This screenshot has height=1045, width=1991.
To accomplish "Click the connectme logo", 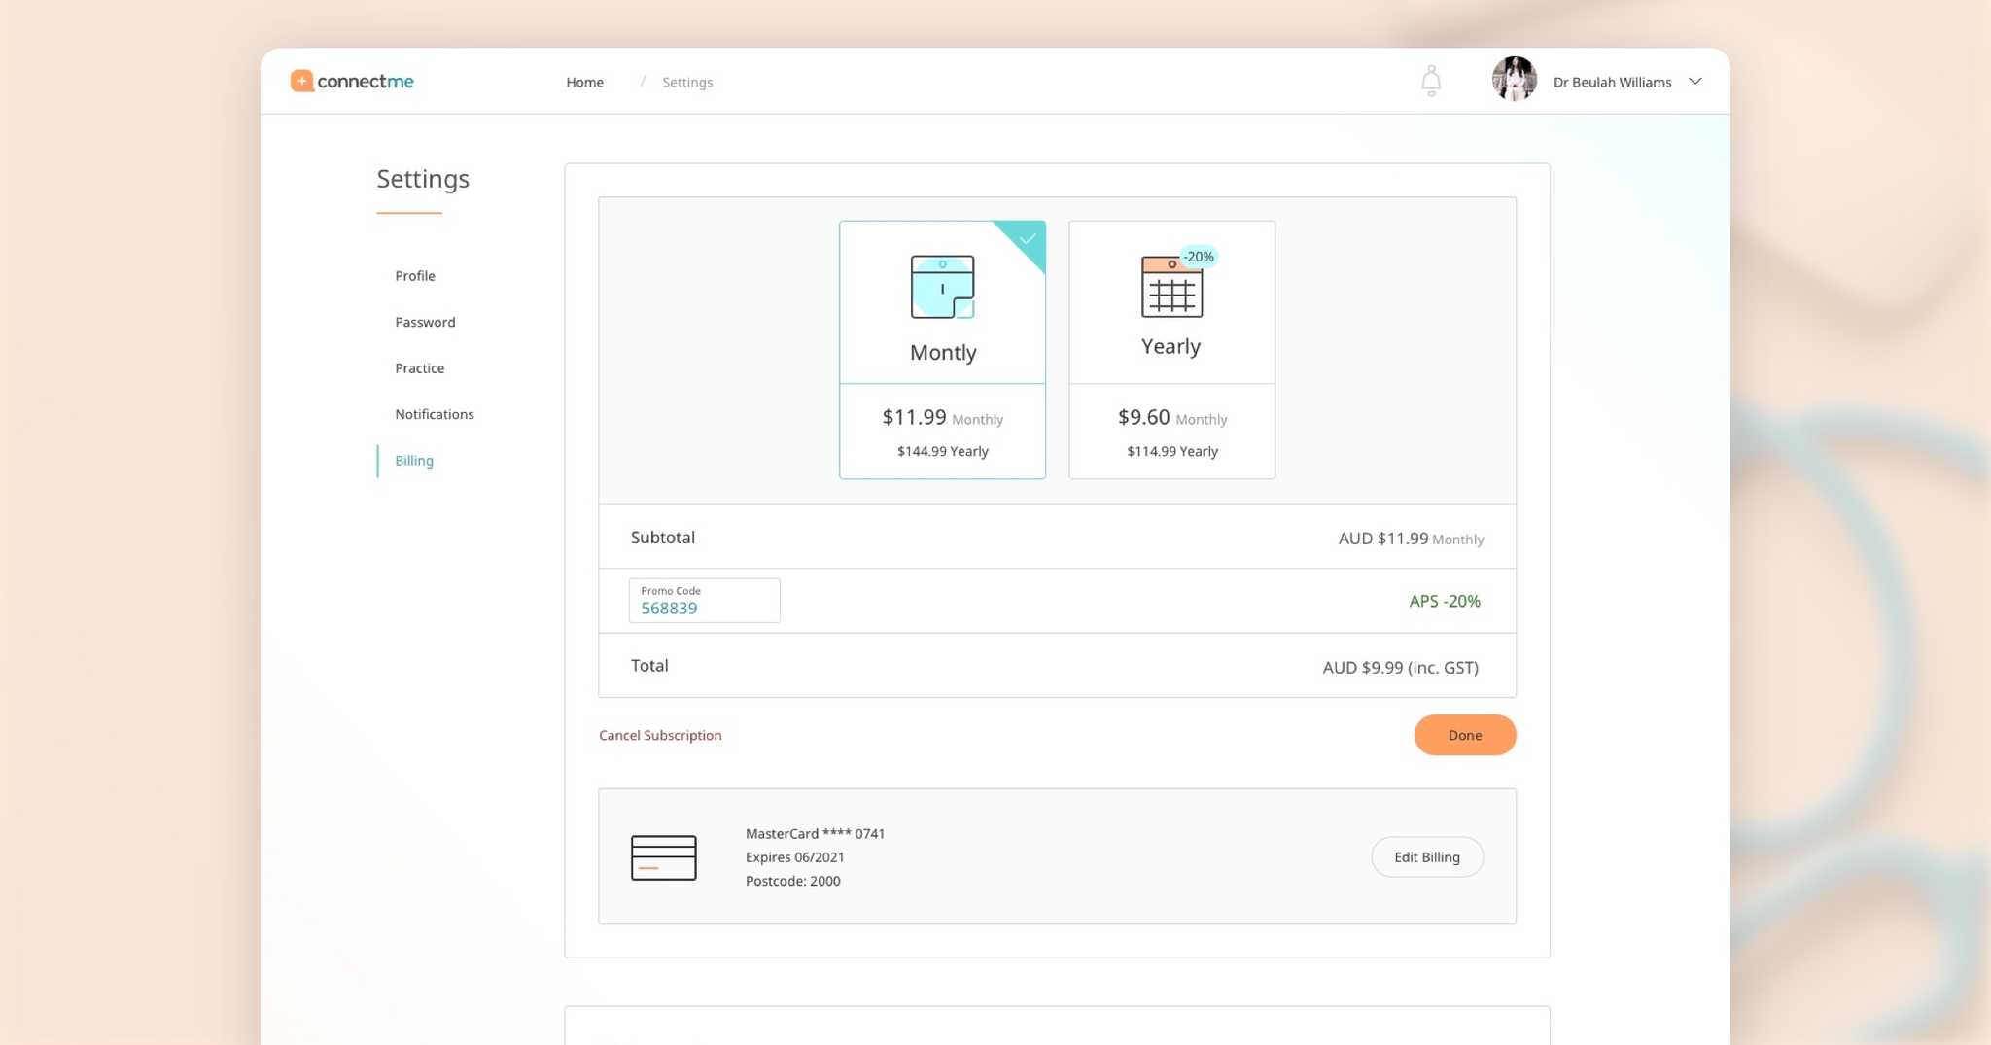I will pos(352,81).
